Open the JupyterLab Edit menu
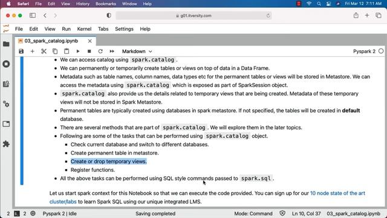387x218 pixels. 34,29
